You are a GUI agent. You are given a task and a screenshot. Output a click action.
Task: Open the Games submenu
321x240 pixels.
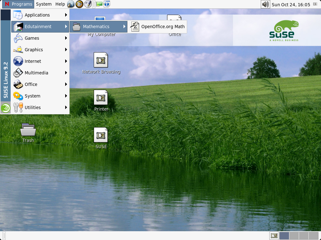(40, 38)
